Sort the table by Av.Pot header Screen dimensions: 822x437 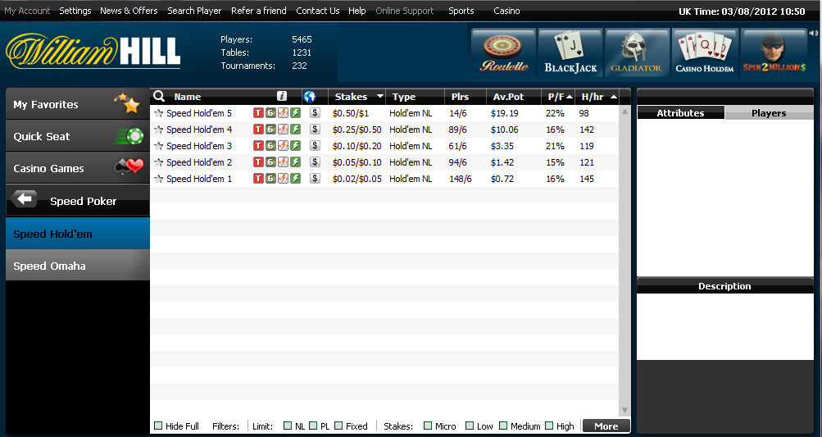pos(508,97)
